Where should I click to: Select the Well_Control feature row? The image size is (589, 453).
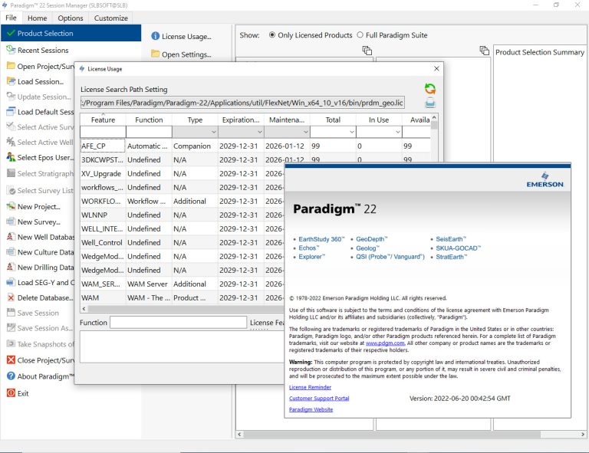click(183, 242)
